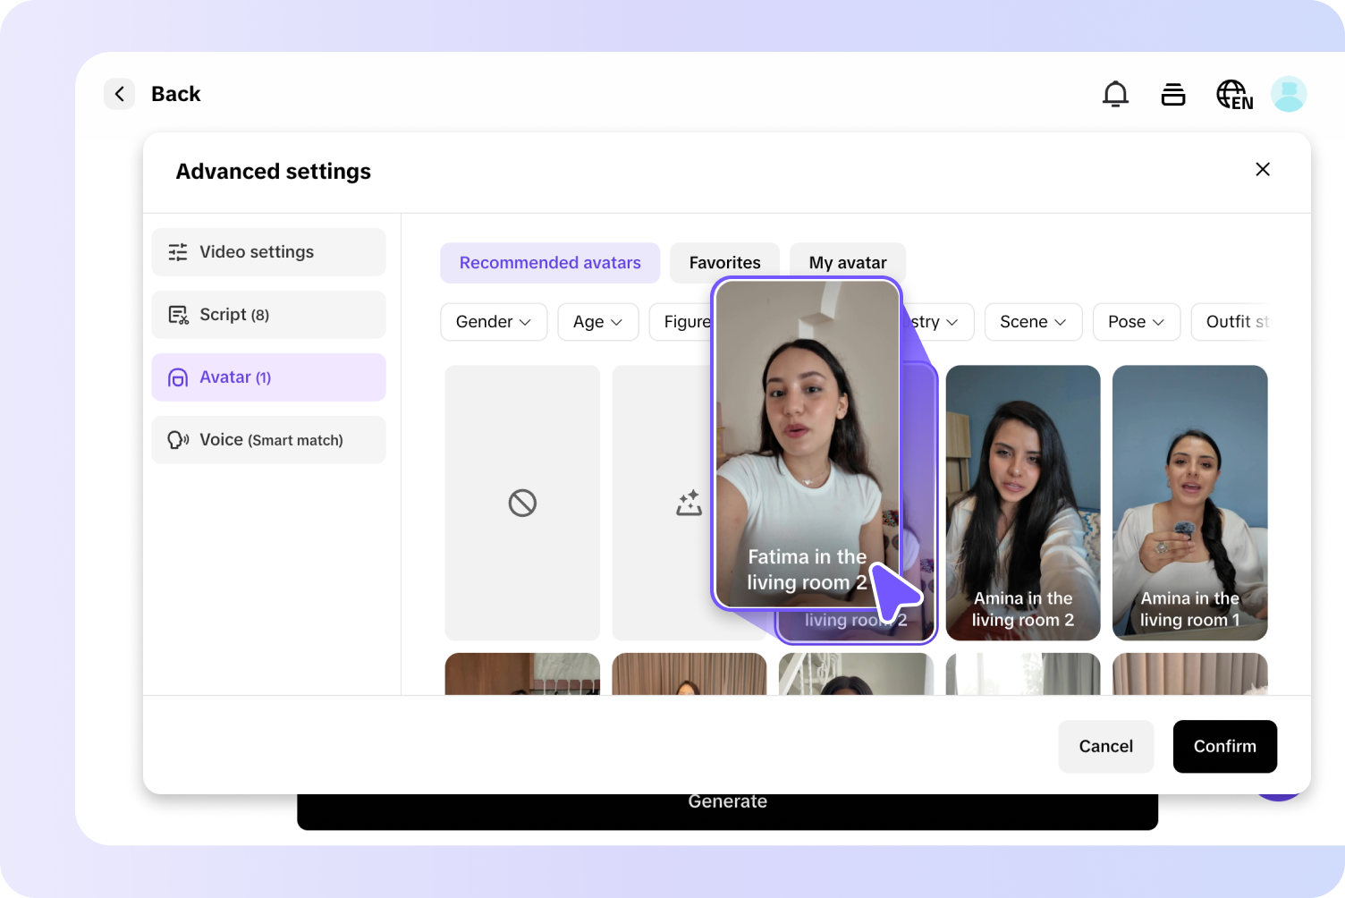Click the Back text link

(176, 94)
